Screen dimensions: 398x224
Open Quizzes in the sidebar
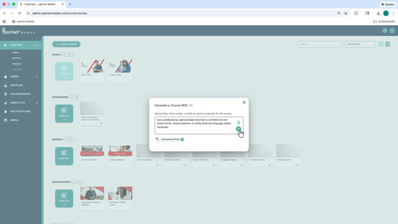16,58
